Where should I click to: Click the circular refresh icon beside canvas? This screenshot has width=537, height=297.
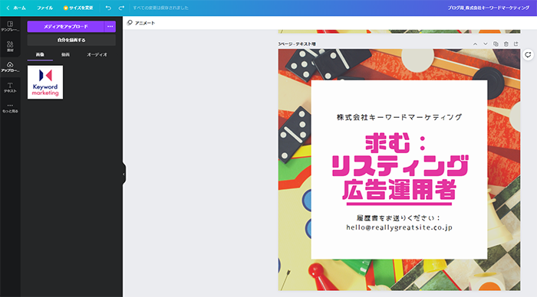pos(528,54)
